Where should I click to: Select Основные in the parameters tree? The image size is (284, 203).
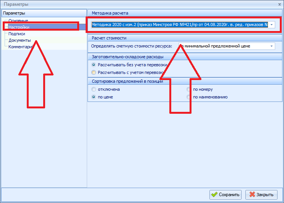tap(18, 21)
